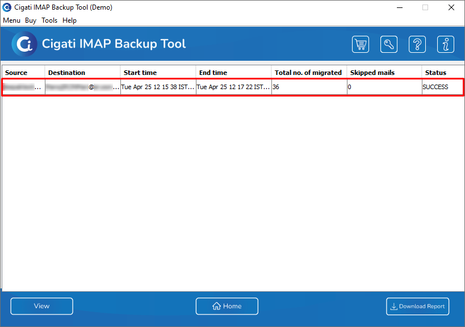Click the End time column header
The image size is (465, 327).
233,73
